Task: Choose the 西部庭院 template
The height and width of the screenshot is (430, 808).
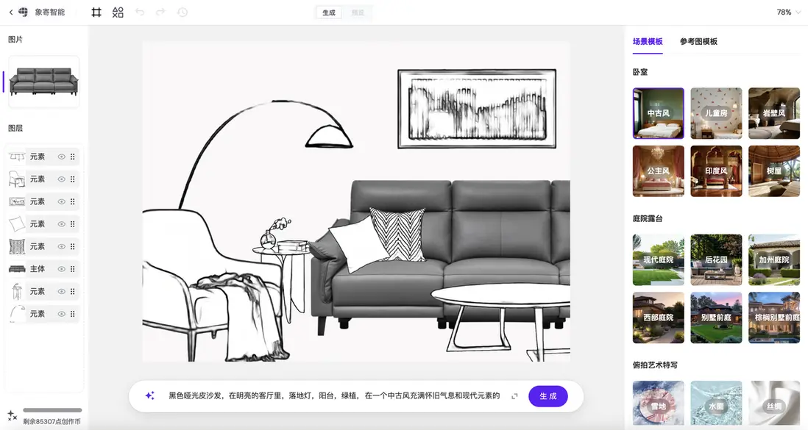Action: pyautogui.click(x=658, y=318)
